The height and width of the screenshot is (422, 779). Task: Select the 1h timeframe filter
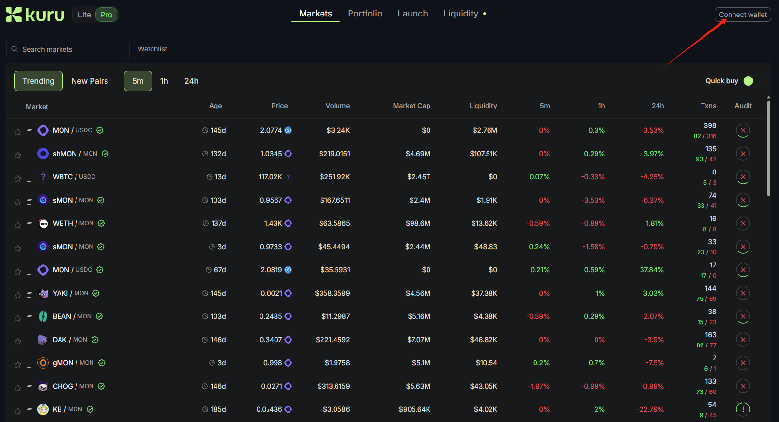pos(164,81)
